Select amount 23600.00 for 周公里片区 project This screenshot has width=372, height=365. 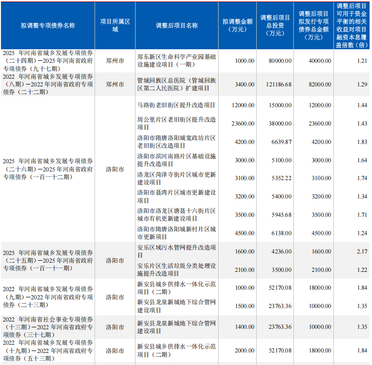(x=243, y=124)
